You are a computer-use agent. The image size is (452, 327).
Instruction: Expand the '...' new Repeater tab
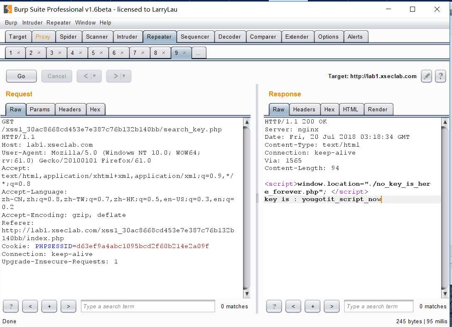click(x=199, y=53)
